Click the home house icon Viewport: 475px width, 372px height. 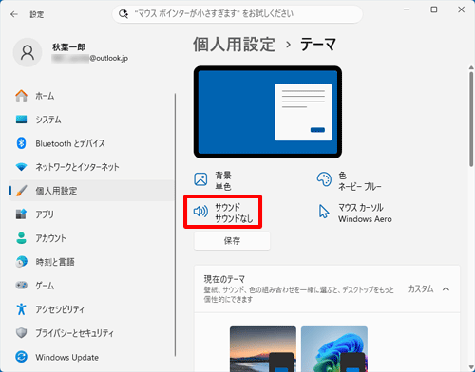[21, 96]
